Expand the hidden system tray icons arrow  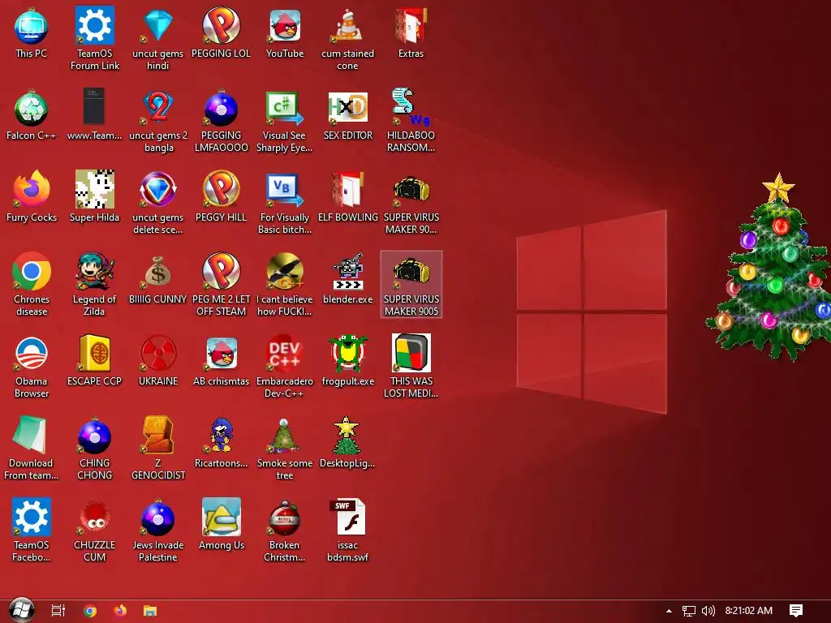[669, 611]
